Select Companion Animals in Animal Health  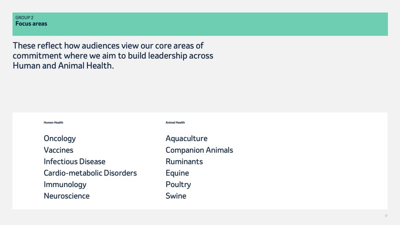point(199,150)
